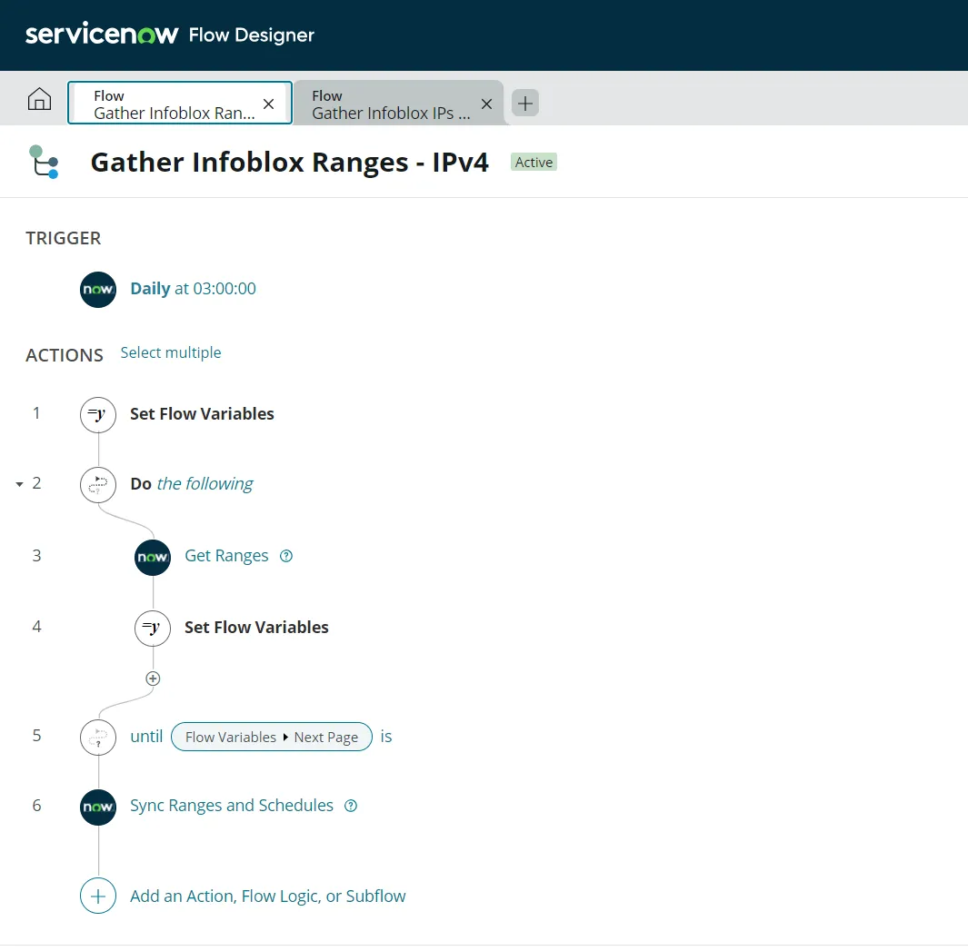This screenshot has width=968, height=951.
Task: Click the until loop icon on step 5
Action: (x=98, y=737)
